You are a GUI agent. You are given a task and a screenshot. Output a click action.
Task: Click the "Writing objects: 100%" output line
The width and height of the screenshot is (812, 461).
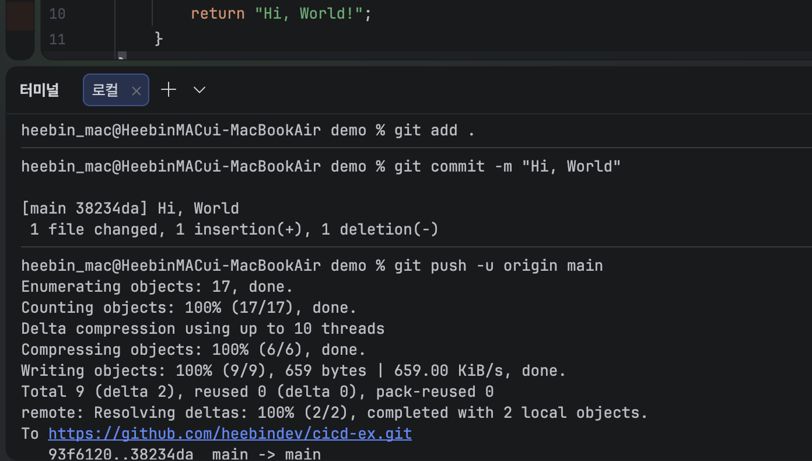point(293,371)
